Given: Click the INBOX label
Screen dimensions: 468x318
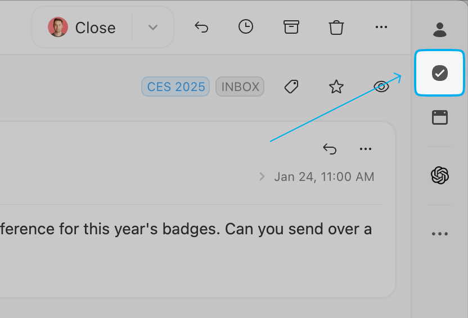Looking at the screenshot, I should coord(240,87).
